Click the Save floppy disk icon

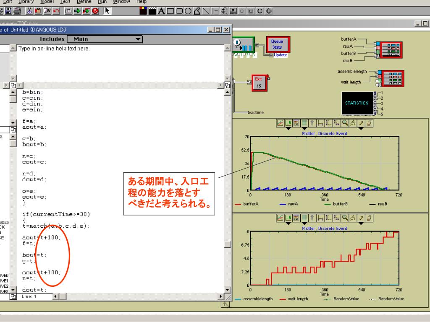(x=8, y=11)
